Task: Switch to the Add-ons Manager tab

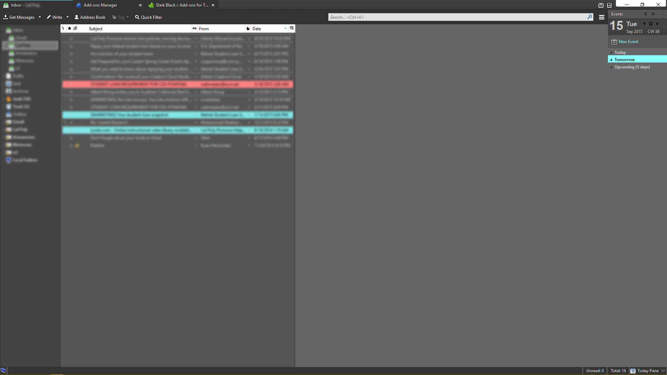Action: point(100,5)
